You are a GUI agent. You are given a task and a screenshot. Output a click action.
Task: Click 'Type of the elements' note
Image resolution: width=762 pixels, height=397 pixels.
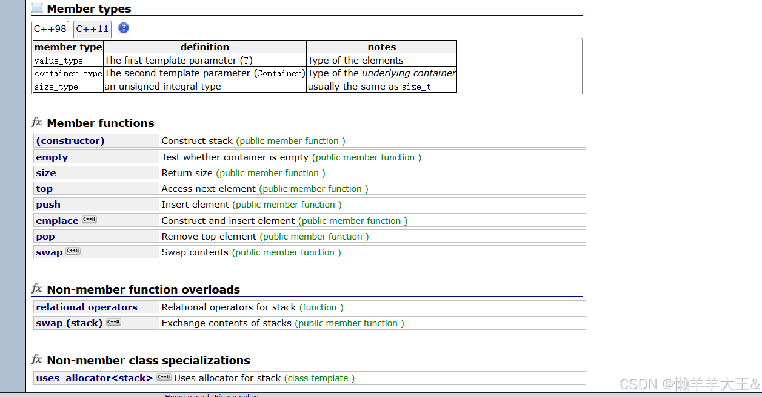coord(382,61)
